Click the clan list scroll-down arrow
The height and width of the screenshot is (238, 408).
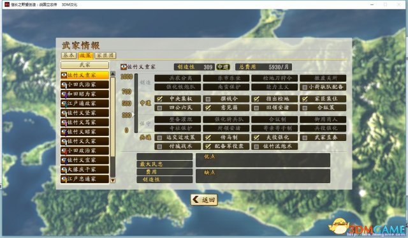point(113,180)
